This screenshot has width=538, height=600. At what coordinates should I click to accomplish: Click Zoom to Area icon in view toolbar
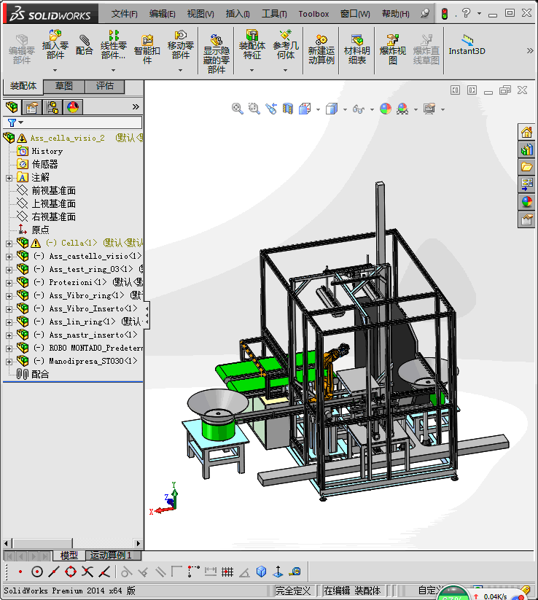254,109
